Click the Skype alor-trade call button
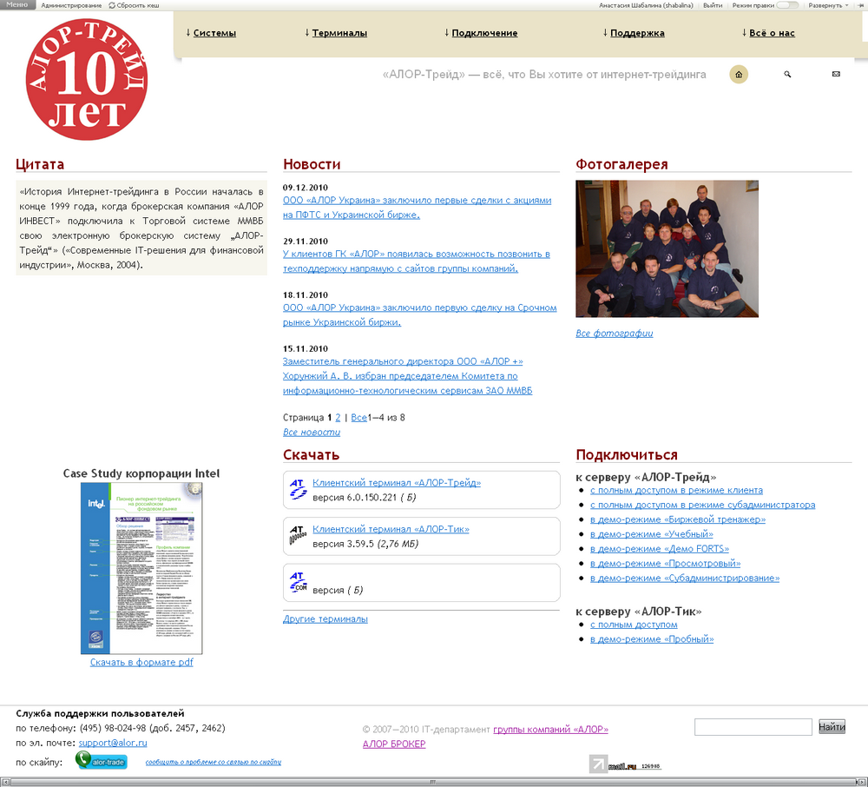The height and width of the screenshot is (787, 868). (102, 762)
